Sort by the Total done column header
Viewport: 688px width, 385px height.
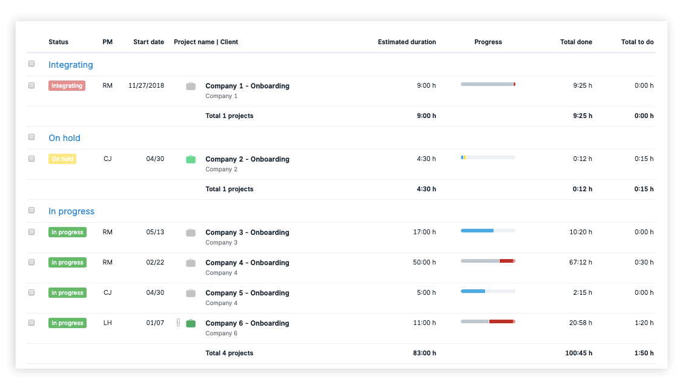coord(576,42)
